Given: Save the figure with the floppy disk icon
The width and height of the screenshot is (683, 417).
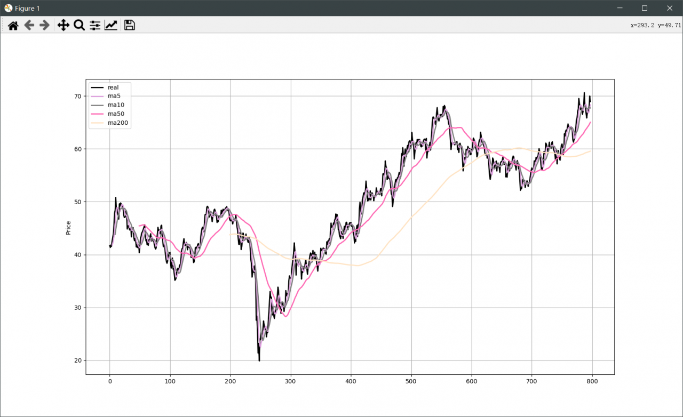Looking at the screenshot, I should [129, 25].
